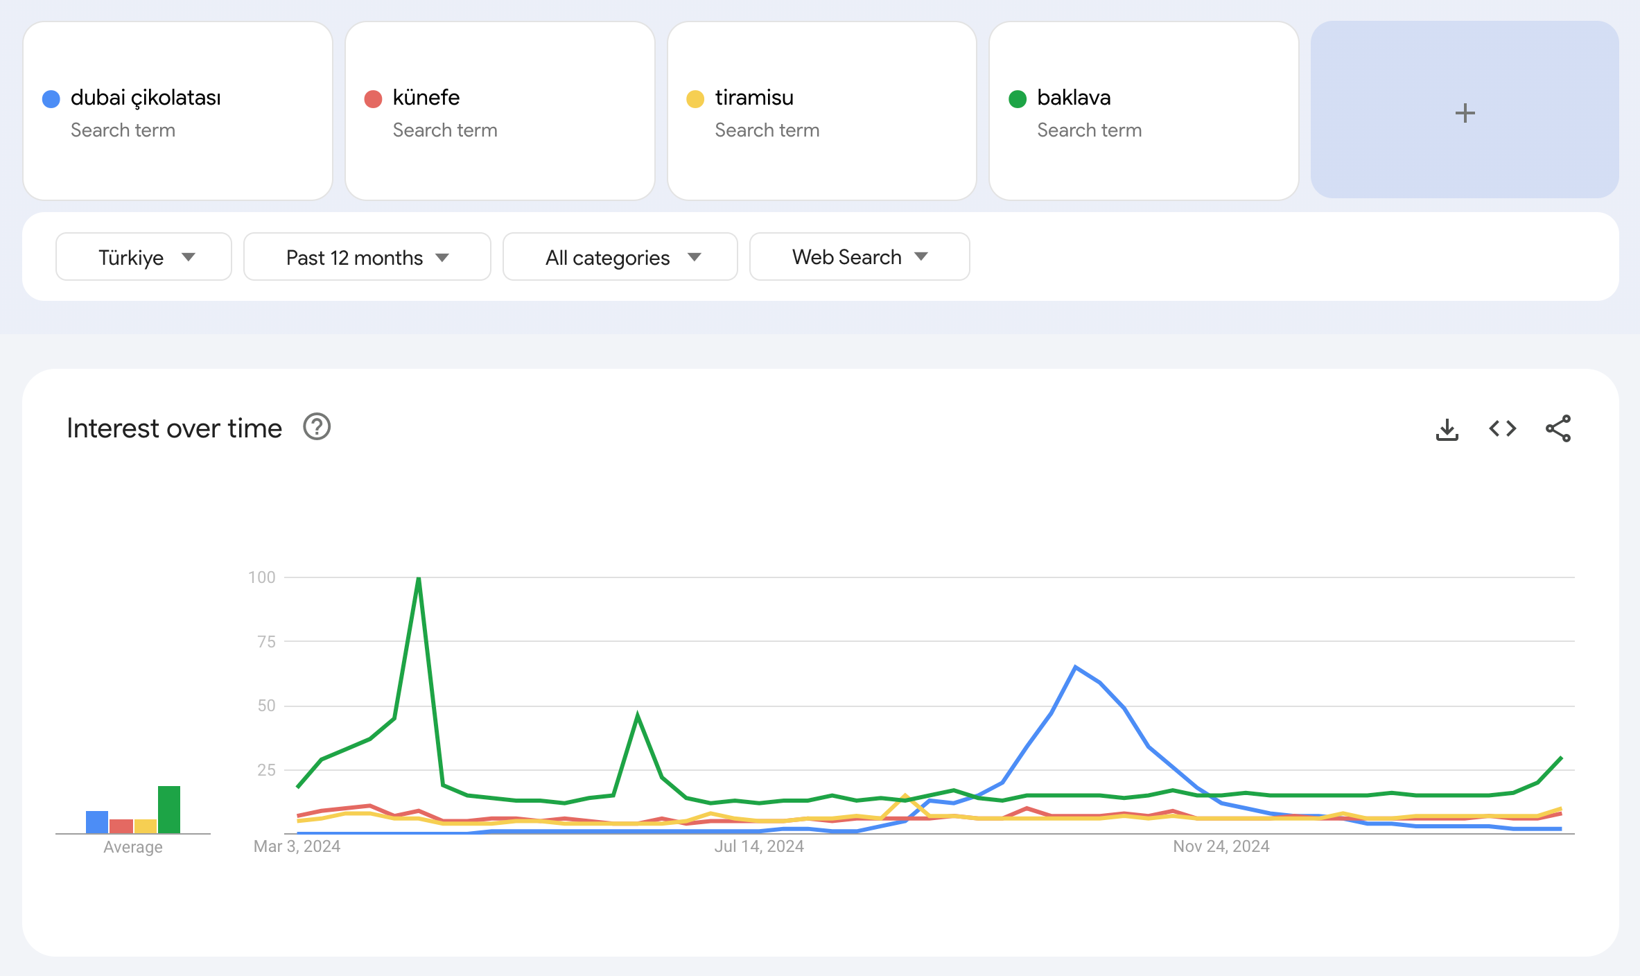The width and height of the screenshot is (1640, 976).
Task: Download the Interest over time CSV
Action: tap(1447, 429)
